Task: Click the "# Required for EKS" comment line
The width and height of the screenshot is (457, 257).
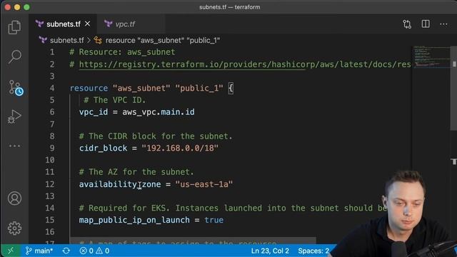Action: (233, 208)
